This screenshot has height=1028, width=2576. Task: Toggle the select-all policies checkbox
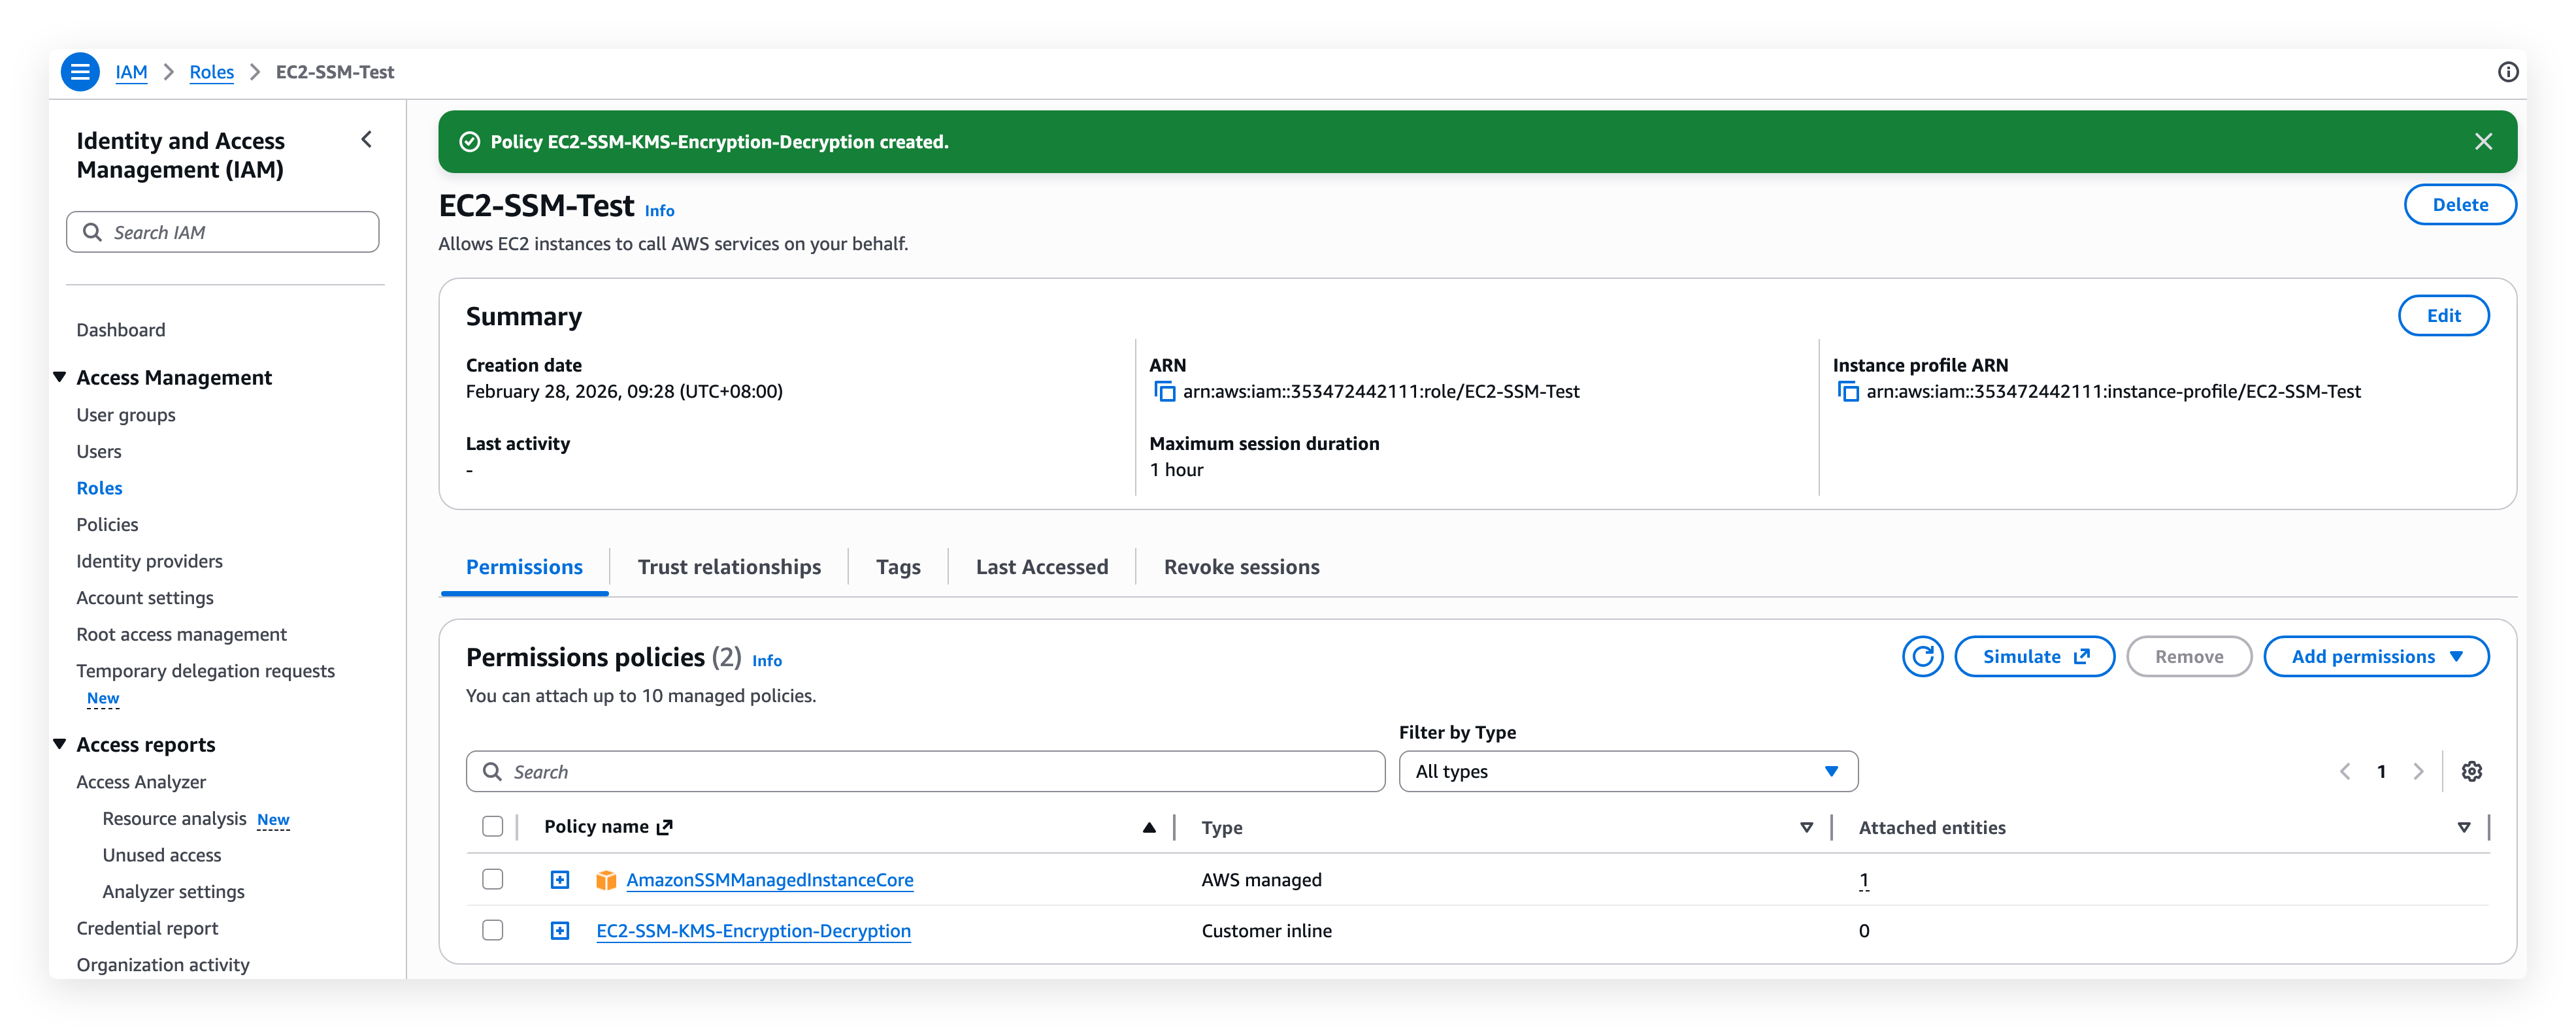[492, 826]
